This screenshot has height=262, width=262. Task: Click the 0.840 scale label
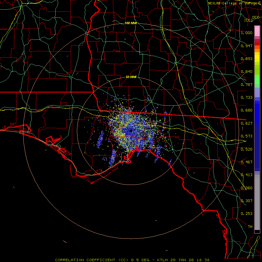click(x=247, y=72)
